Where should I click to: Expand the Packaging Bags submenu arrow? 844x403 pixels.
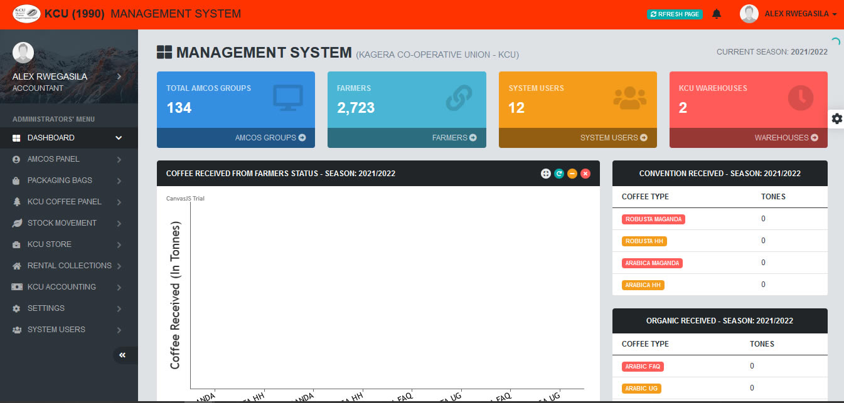(x=119, y=181)
